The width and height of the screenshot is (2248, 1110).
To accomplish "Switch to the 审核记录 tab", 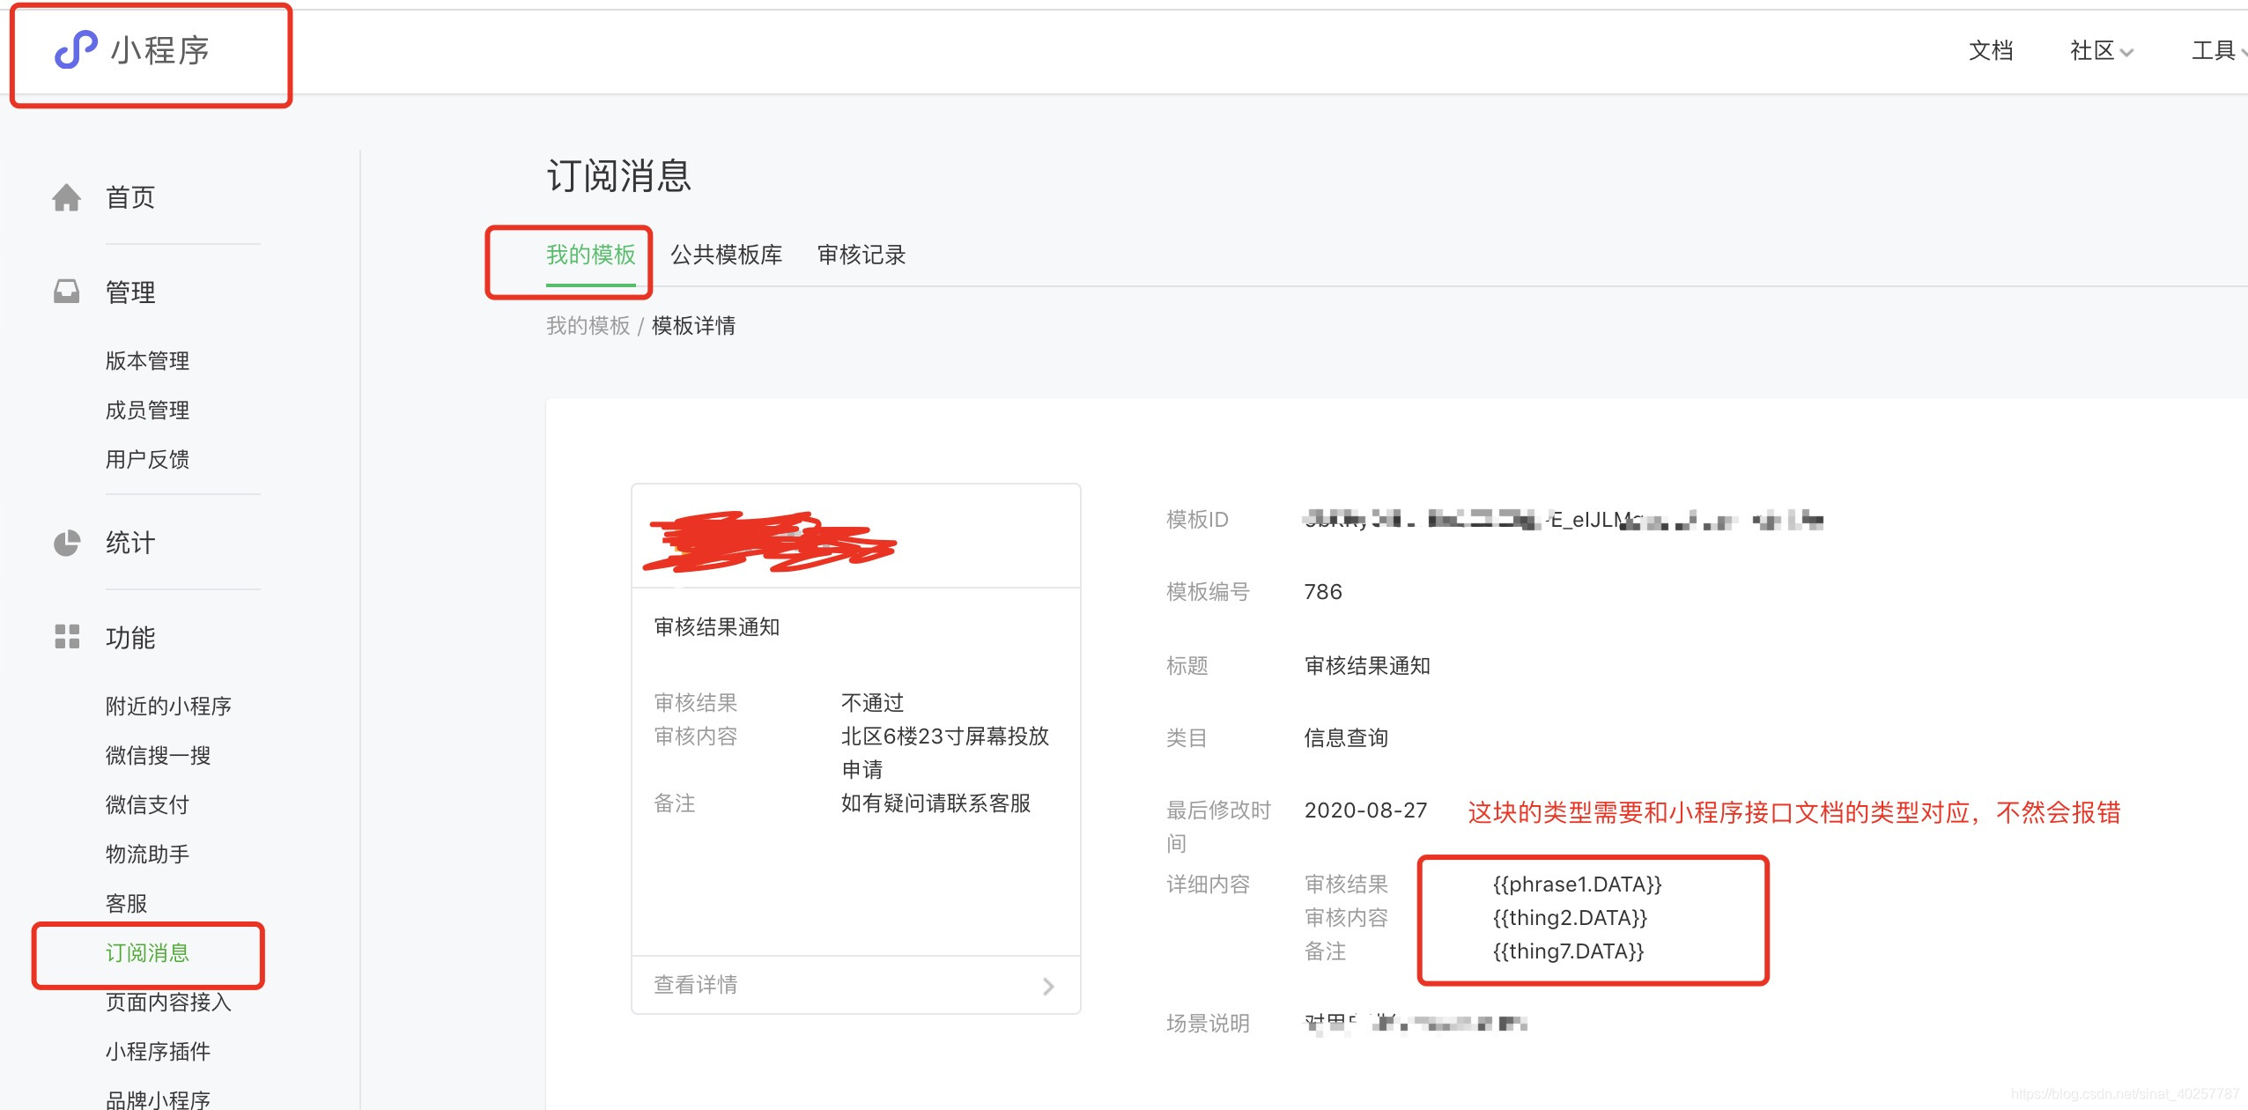I will [861, 255].
